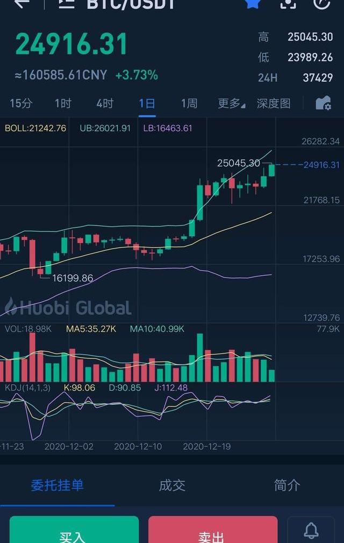Open the 委托挂单 order book tab
Screen dimensions: 344x543
point(57,485)
